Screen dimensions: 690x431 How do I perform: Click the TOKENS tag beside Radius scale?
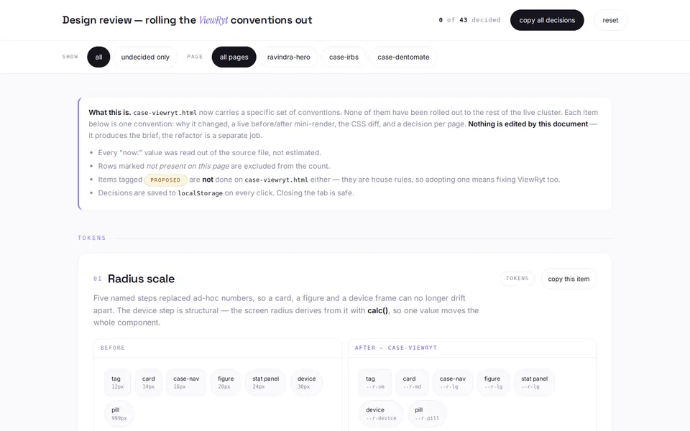(x=517, y=279)
